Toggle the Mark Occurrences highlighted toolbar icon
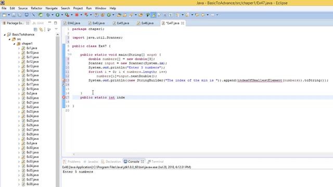This screenshot has height=187, width=333. coord(153,15)
